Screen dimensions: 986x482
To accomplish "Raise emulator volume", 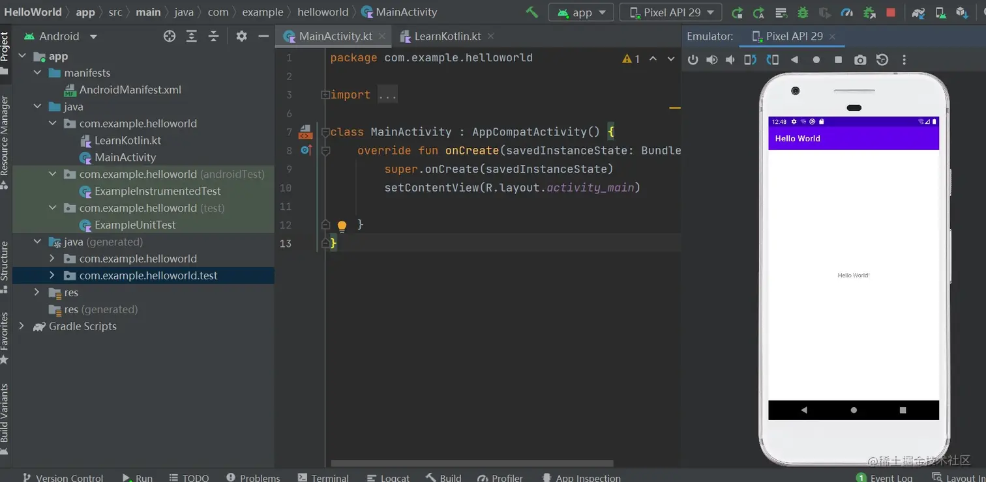I will tap(711, 60).
